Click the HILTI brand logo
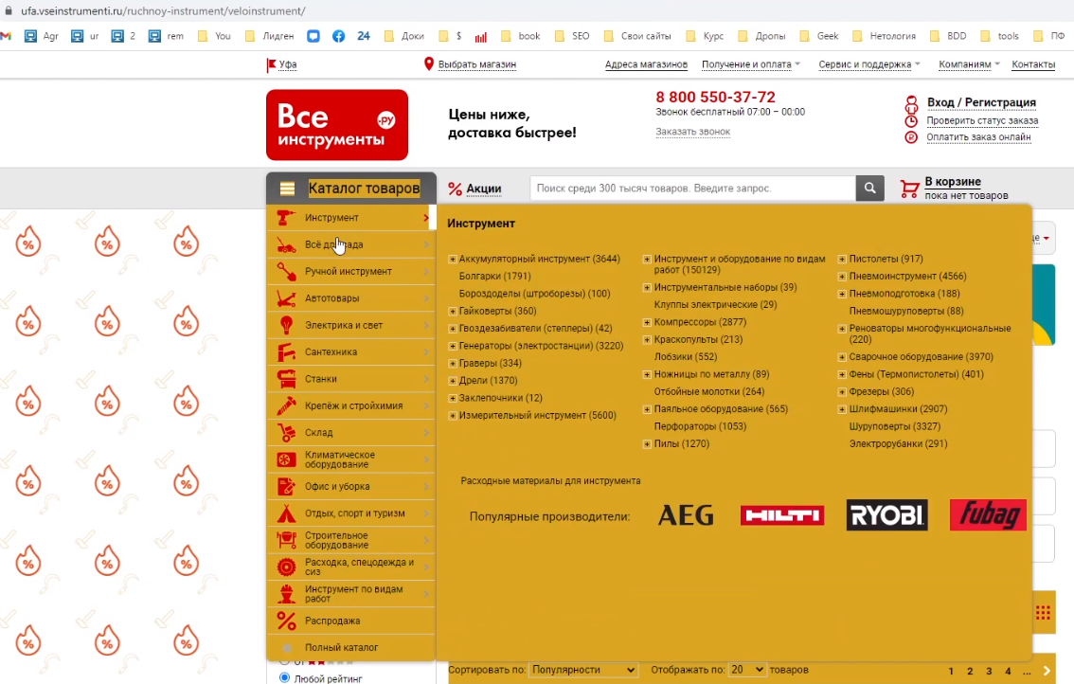 click(782, 515)
